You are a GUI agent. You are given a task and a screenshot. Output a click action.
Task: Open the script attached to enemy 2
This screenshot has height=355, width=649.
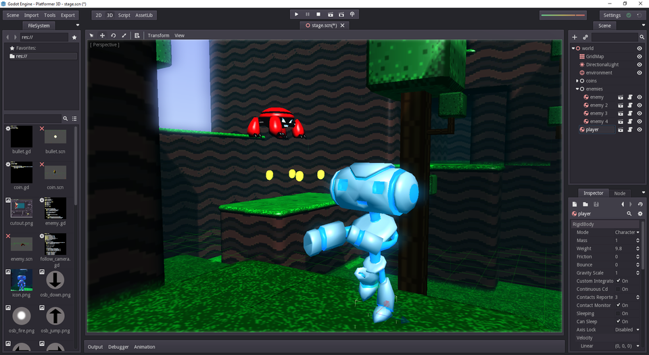click(629, 105)
